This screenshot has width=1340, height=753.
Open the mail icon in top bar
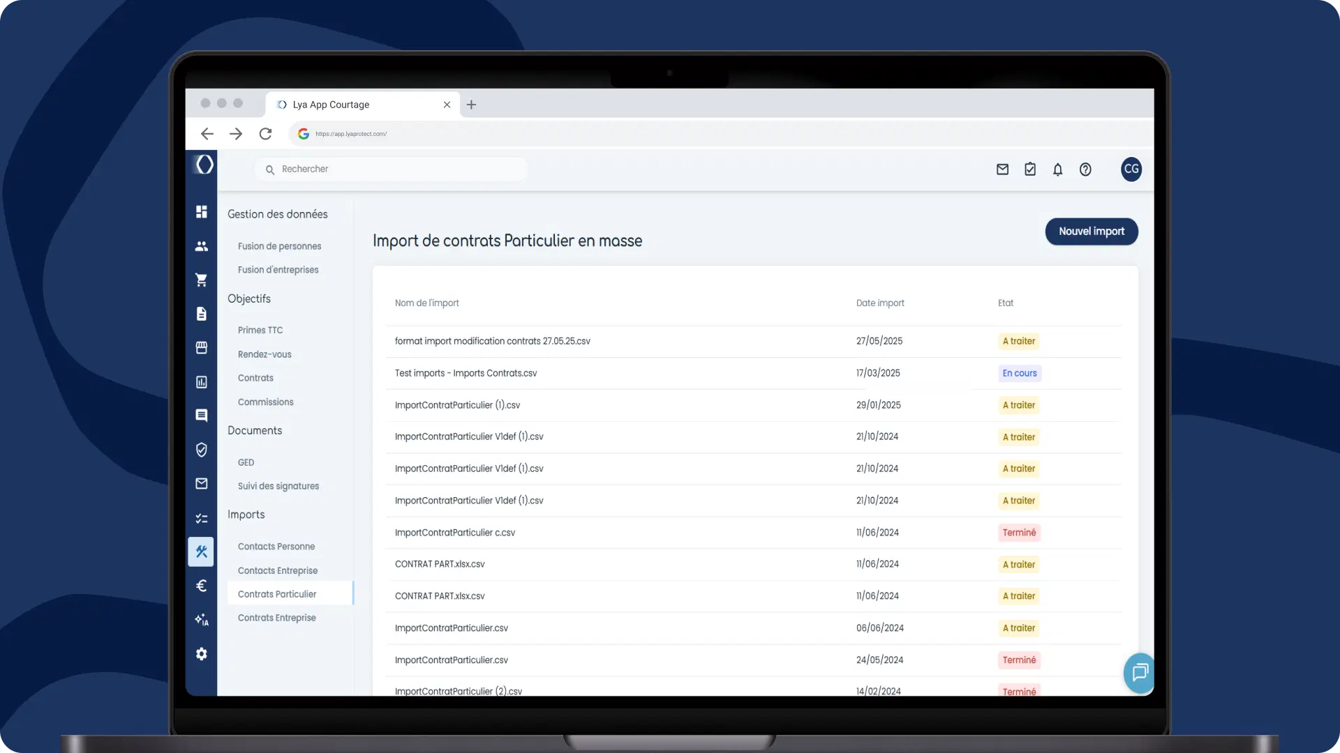(1002, 169)
